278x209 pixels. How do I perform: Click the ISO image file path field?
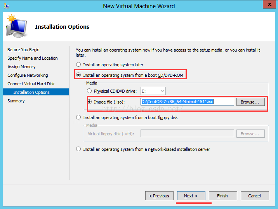(187, 102)
